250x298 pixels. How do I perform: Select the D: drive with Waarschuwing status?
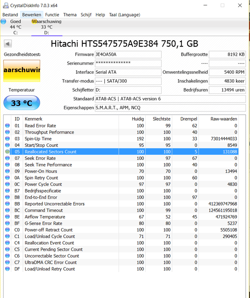(47, 27)
